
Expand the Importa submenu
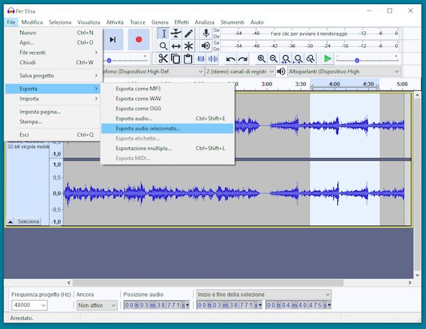coord(54,98)
